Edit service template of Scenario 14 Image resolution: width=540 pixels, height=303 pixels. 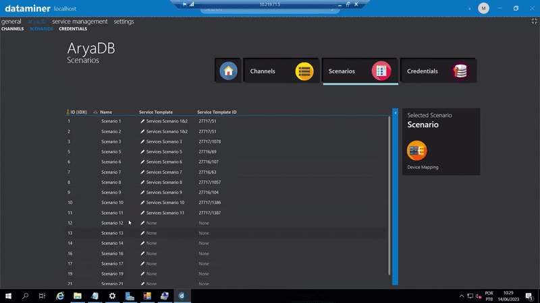(142, 243)
